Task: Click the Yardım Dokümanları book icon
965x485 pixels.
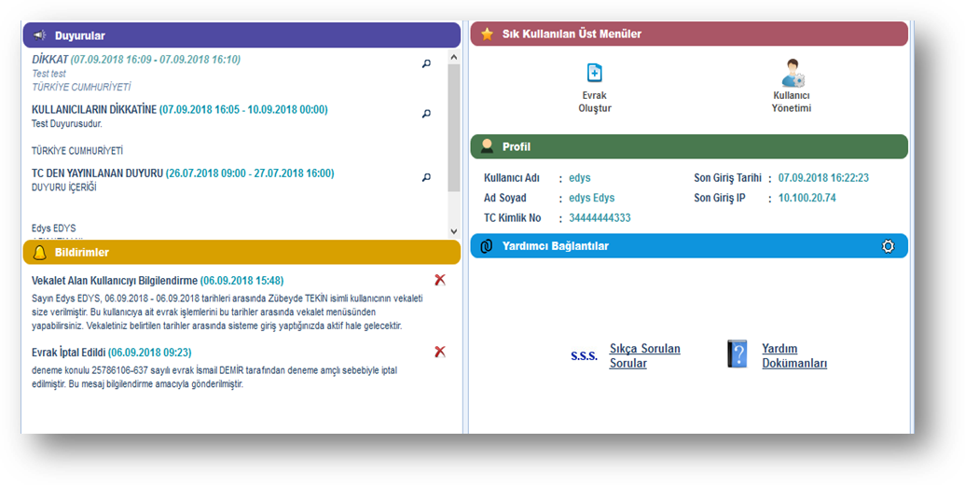Action: tap(738, 354)
